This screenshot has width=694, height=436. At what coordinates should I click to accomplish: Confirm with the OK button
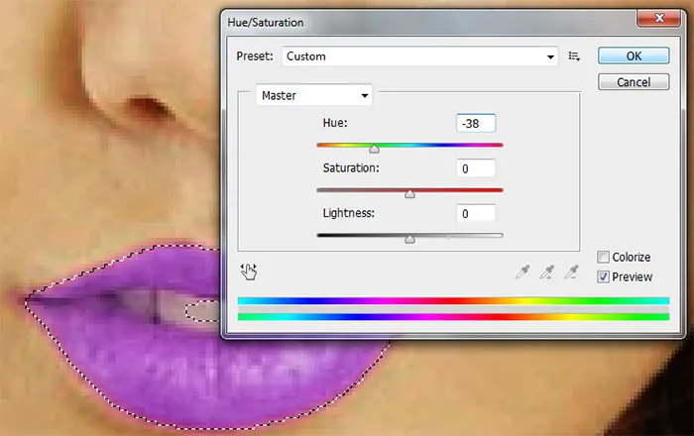pos(634,55)
